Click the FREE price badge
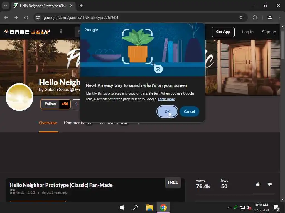The height and width of the screenshot is (213, 285). 173,182
